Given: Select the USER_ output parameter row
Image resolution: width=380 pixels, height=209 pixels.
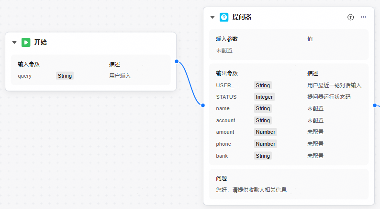Looking at the screenshot, I should coord(228,85).
